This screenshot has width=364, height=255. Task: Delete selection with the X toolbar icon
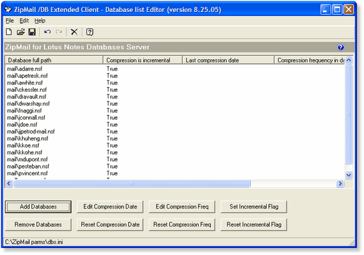coord(74,32)
